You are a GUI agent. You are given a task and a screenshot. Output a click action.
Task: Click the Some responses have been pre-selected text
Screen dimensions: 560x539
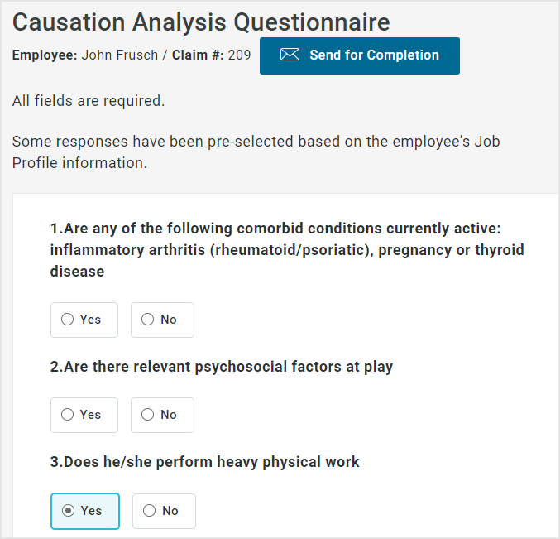coord(165,141)
